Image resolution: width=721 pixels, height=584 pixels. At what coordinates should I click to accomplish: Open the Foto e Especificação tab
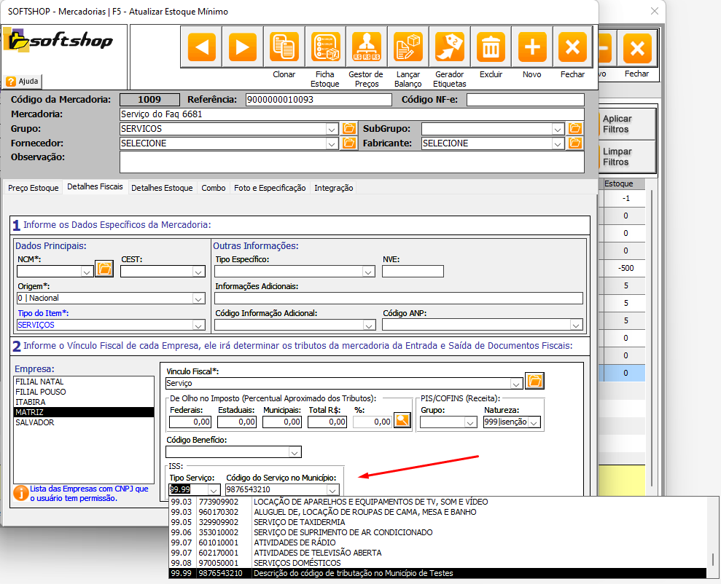270,188
